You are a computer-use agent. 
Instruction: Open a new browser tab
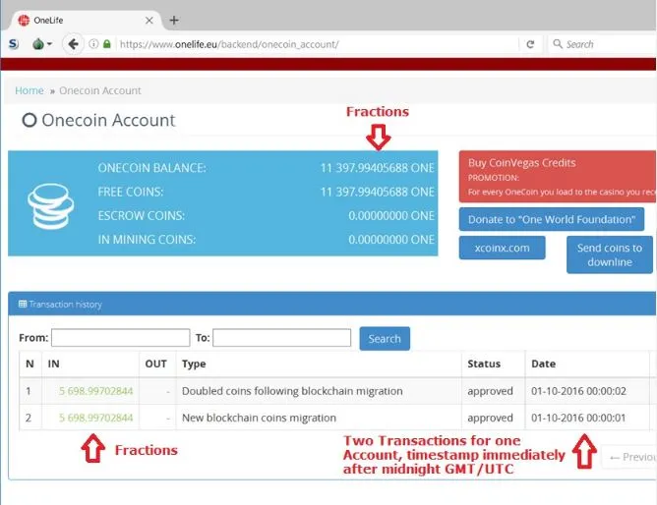(174, 20)
